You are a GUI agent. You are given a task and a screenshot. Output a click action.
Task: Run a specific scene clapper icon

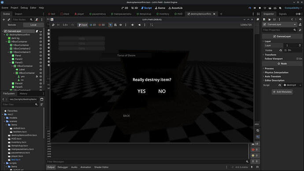coord(275,8)
